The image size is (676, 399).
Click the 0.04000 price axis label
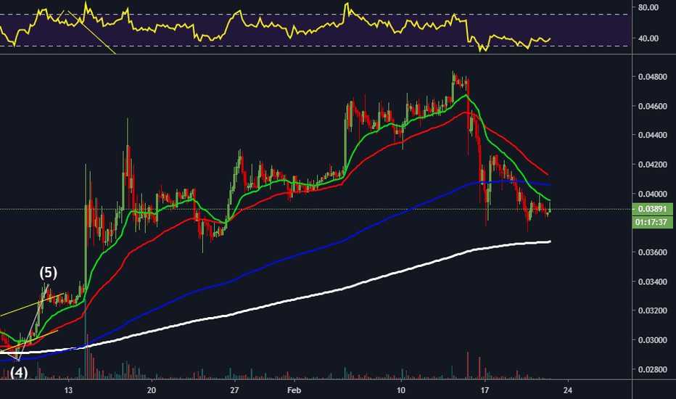point(652,194)
